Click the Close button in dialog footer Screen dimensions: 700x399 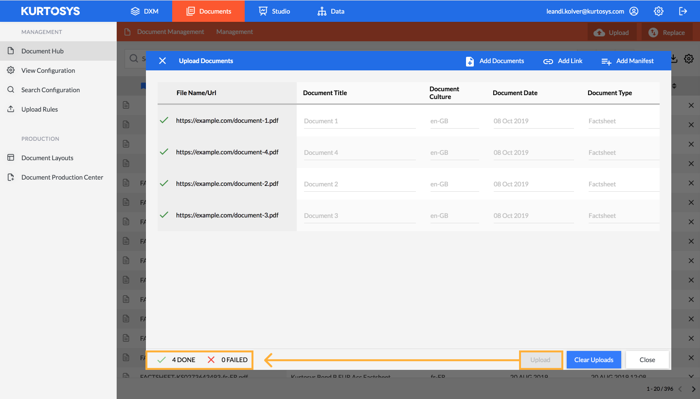(x=647, y=360)
